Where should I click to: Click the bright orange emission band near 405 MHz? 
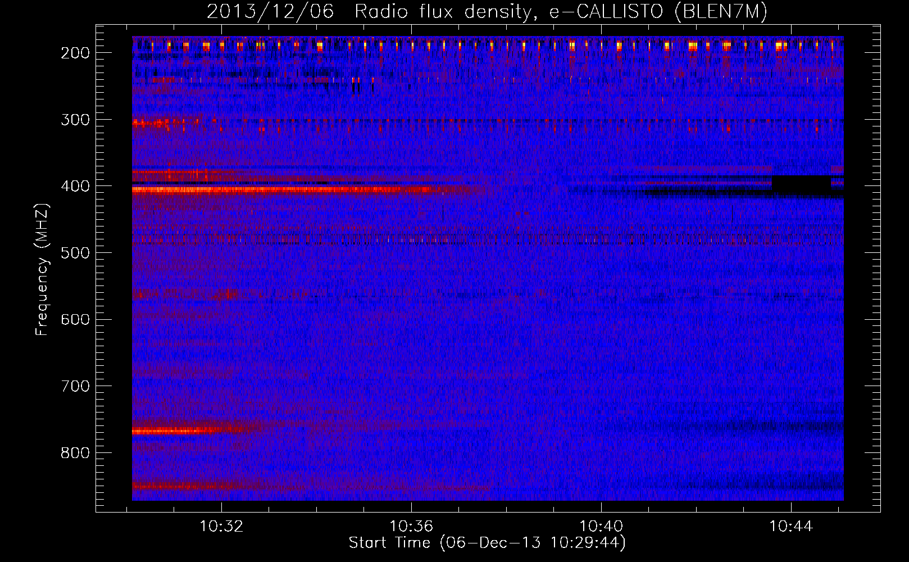281,190
